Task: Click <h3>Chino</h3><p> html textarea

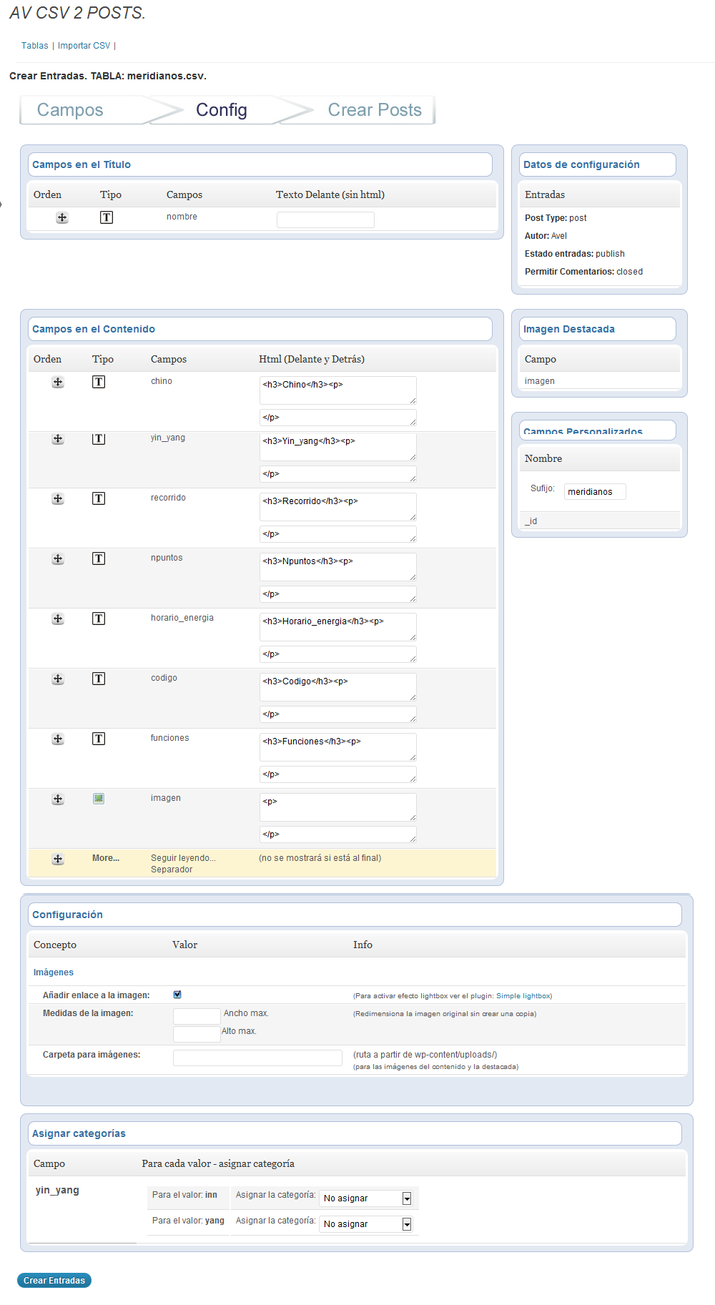Action: (x=338, y=390)
